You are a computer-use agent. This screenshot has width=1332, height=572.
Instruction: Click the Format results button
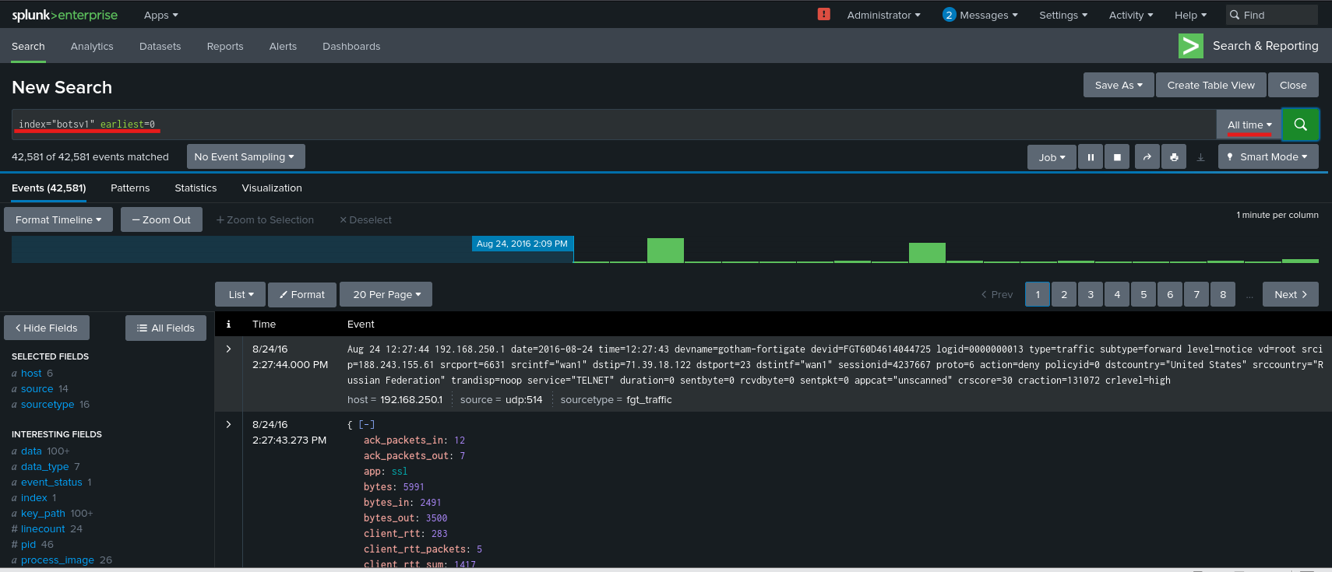[x=302, y=294]
